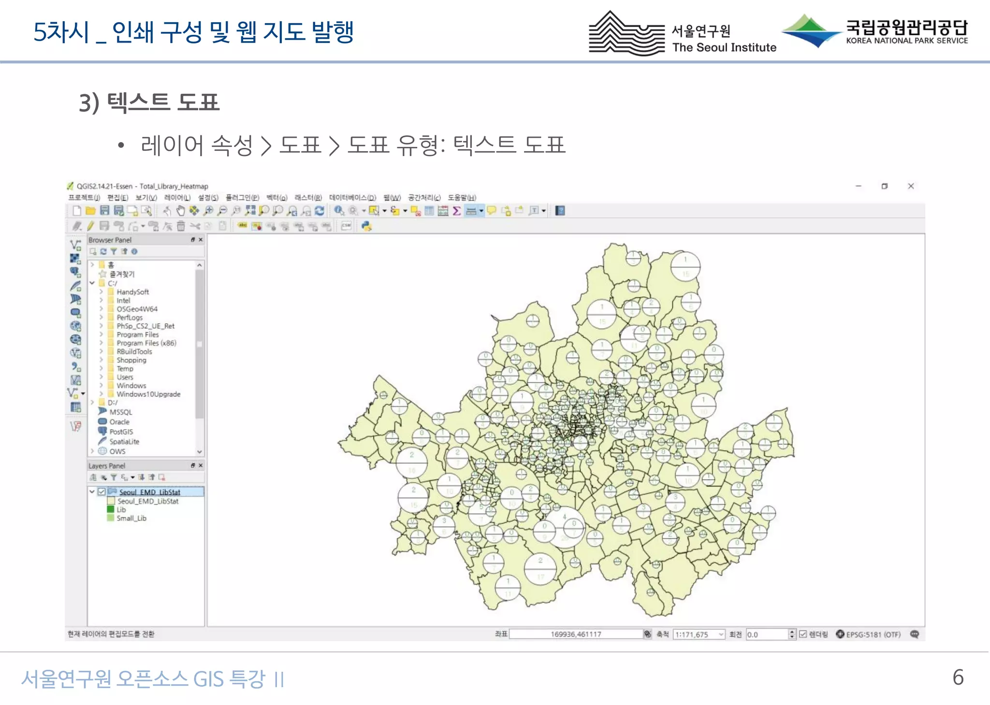Expand the 홈 folder node
Viewport: 990px width, 705px height.
(92, 265)
